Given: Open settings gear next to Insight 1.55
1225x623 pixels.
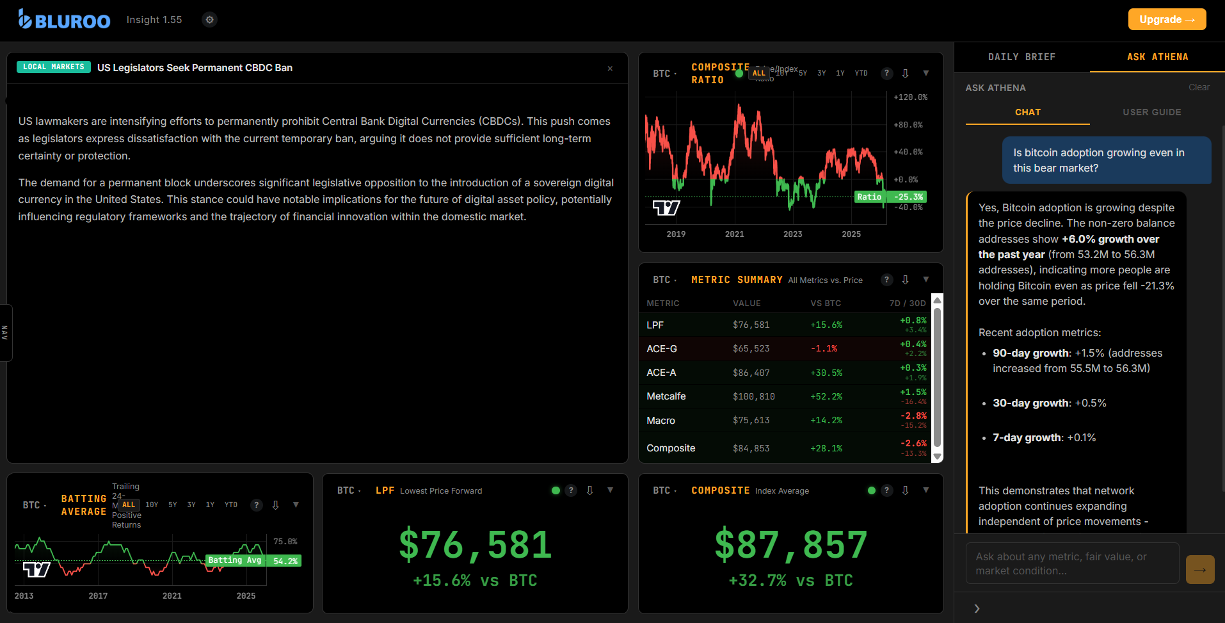Looking at the screenshot, I should [x=209, y=20].
